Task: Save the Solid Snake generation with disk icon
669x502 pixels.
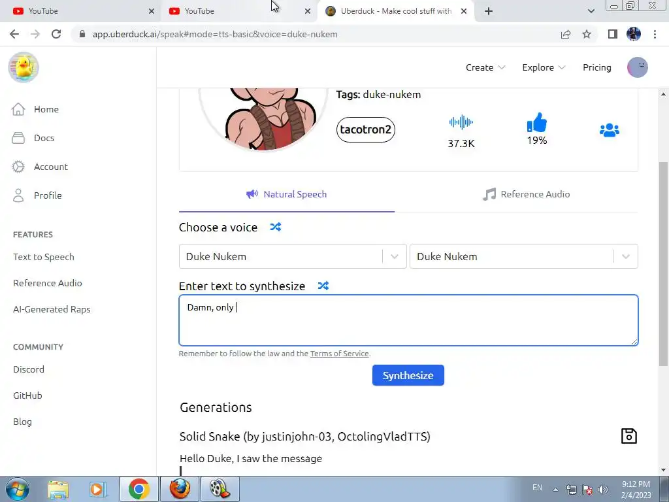Action: [628, 436]
